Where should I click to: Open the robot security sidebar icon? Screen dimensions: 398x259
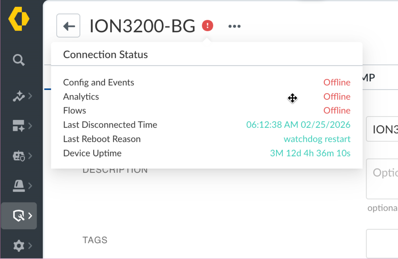point(19,156)
